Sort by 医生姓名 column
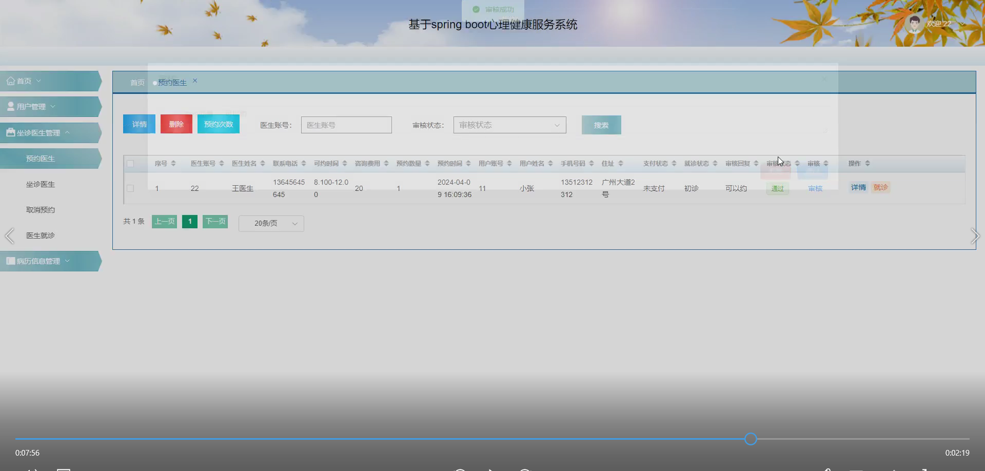Image resolution: width=985 pixels, height=471 pixels. click(x=263, y=163)
